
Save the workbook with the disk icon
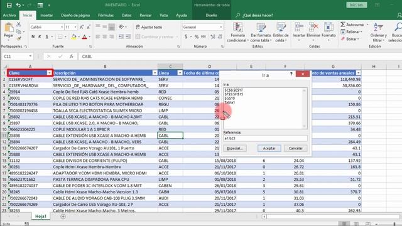[9, 5]
